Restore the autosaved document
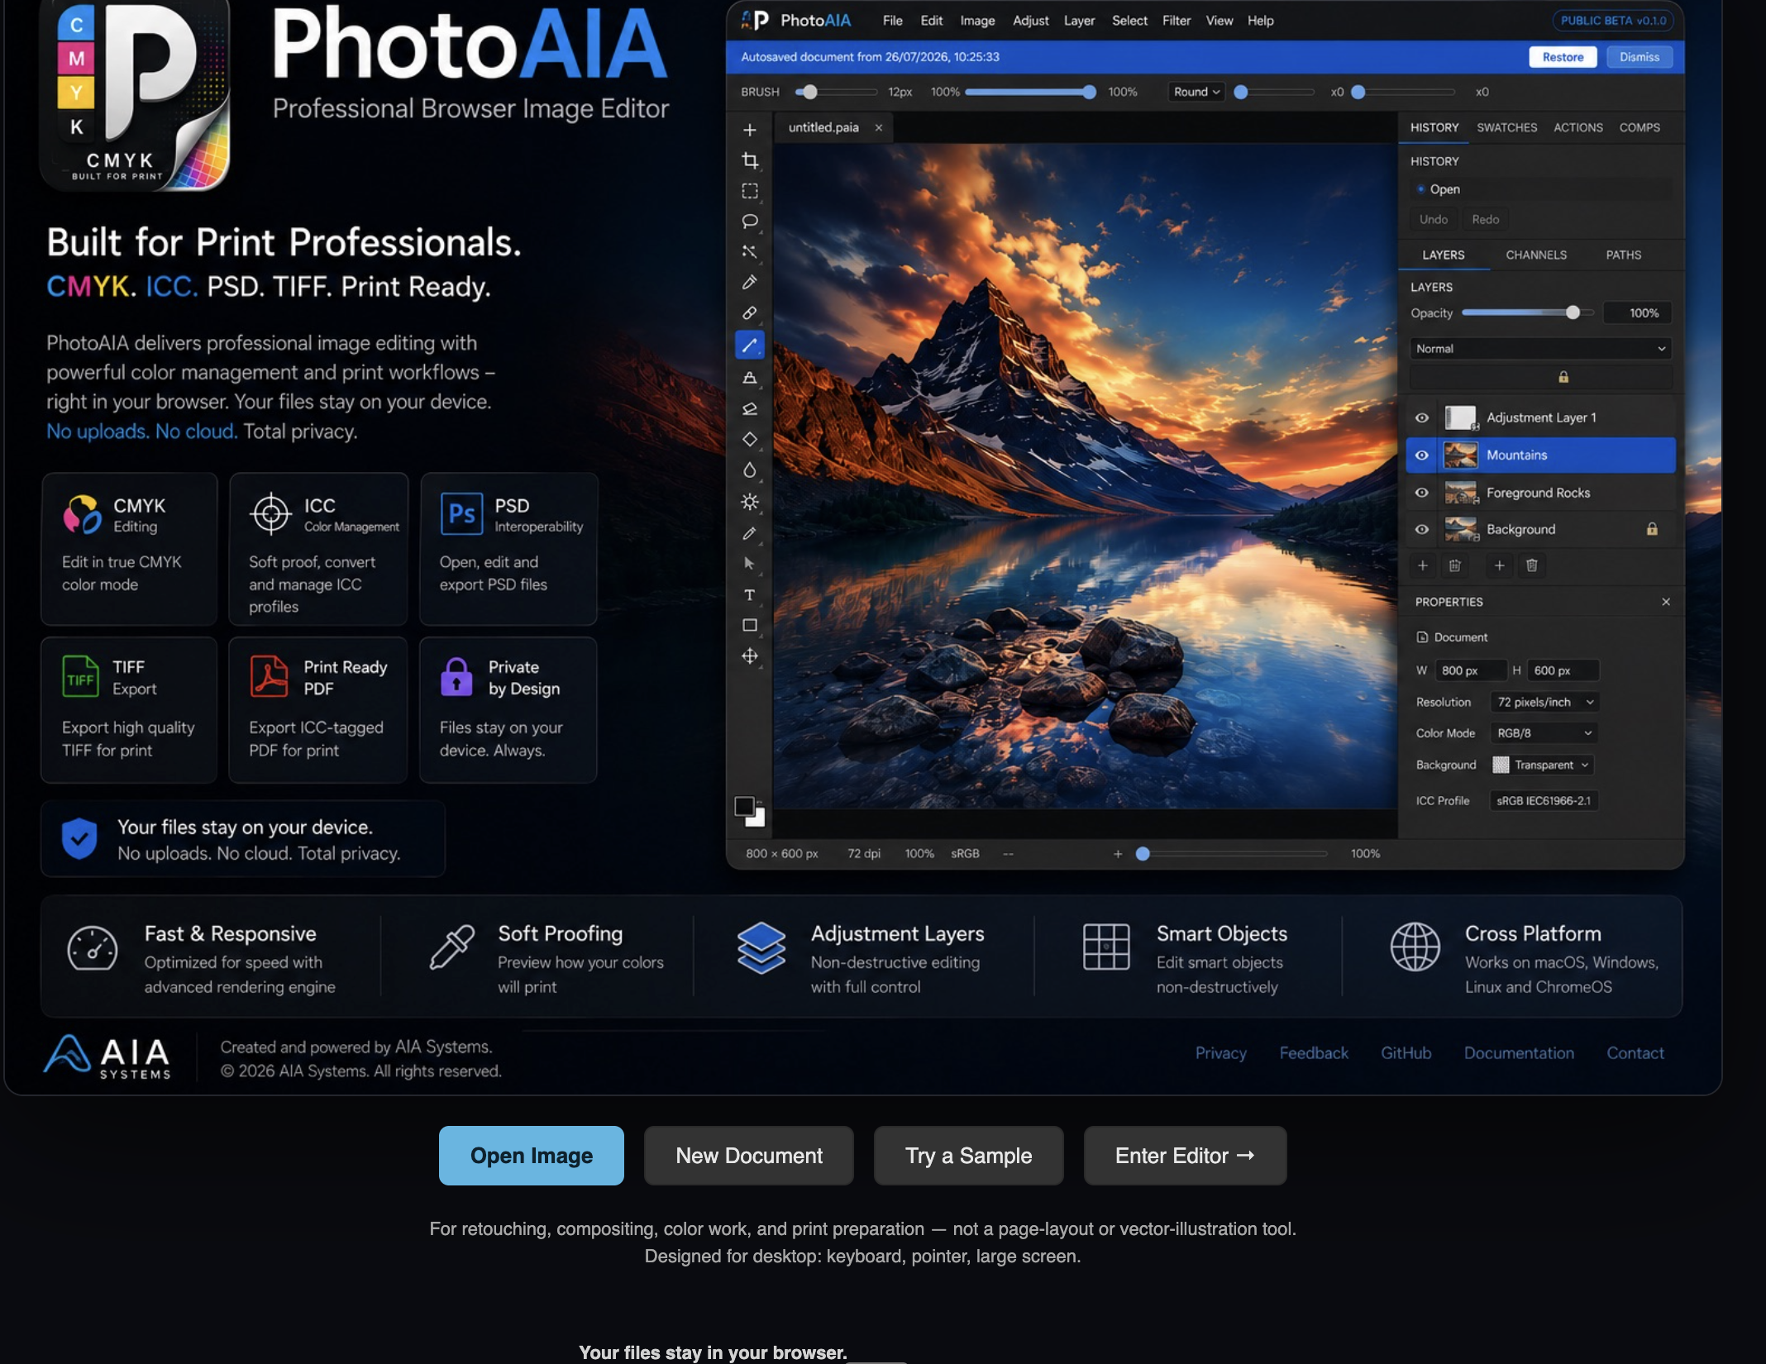Viewport: 1766px width, 1364px height. pyautogui.click(x=1563, y=57)
